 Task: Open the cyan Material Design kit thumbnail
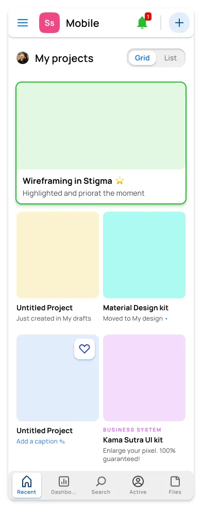(x=144, y=255)
